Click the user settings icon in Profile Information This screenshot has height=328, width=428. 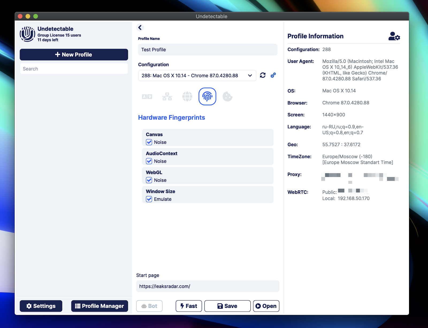pos(394,36)
